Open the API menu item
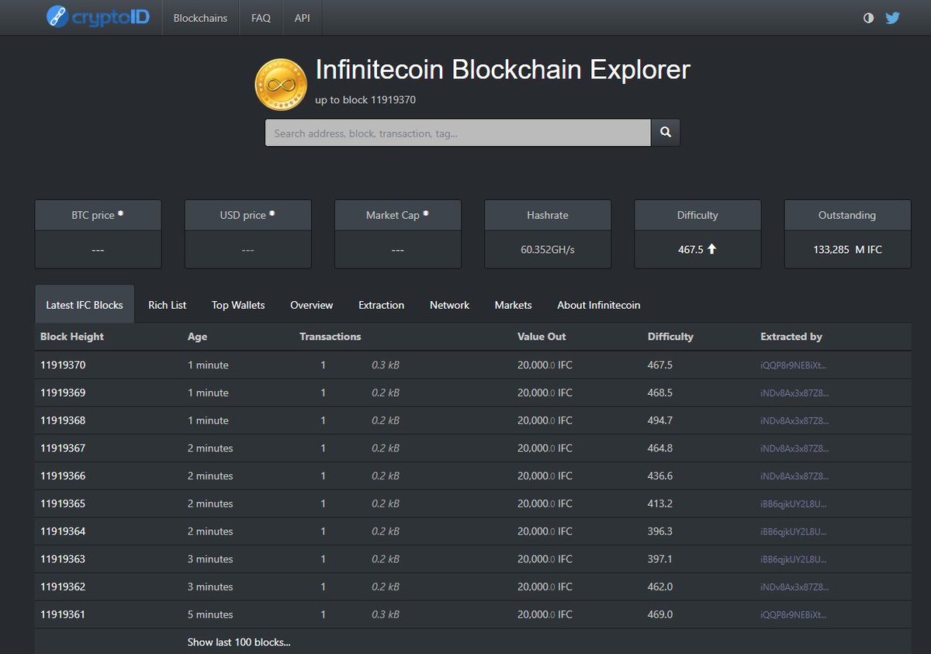This screenshot has height=654, width=931. tap(302, 18)
